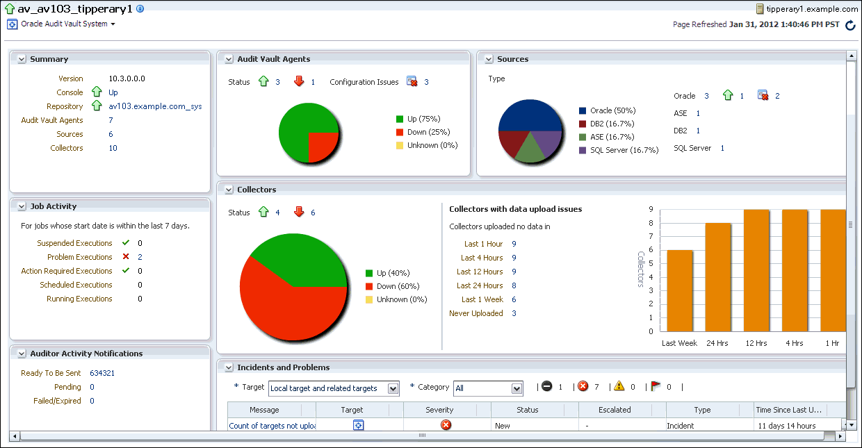Click the Oracle sources configuration issue icon
The height and width of the screenshot is (448, 862).
click(763, 96)
